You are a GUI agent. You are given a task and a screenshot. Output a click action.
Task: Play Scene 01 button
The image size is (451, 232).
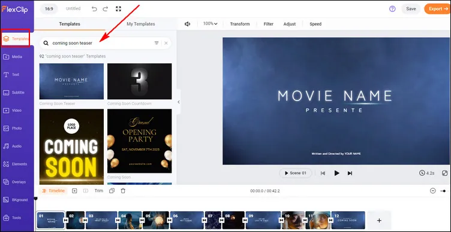296,173
